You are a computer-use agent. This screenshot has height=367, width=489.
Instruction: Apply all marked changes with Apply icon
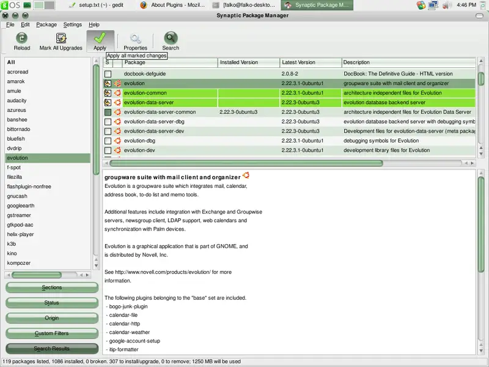pos(100,38)
